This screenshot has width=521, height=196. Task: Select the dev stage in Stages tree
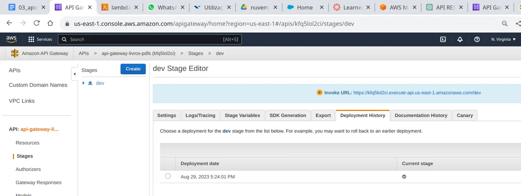[100, 83]
